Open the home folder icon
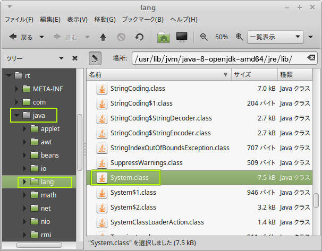 coord(164,37)
